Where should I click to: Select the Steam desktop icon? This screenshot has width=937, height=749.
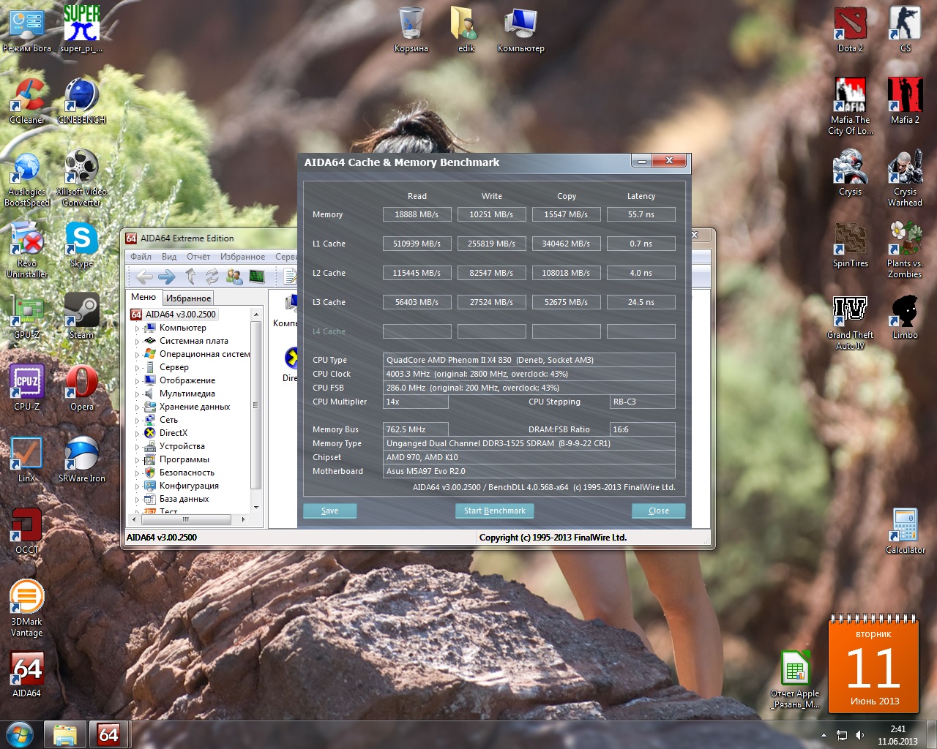click(x=81, y=316)
